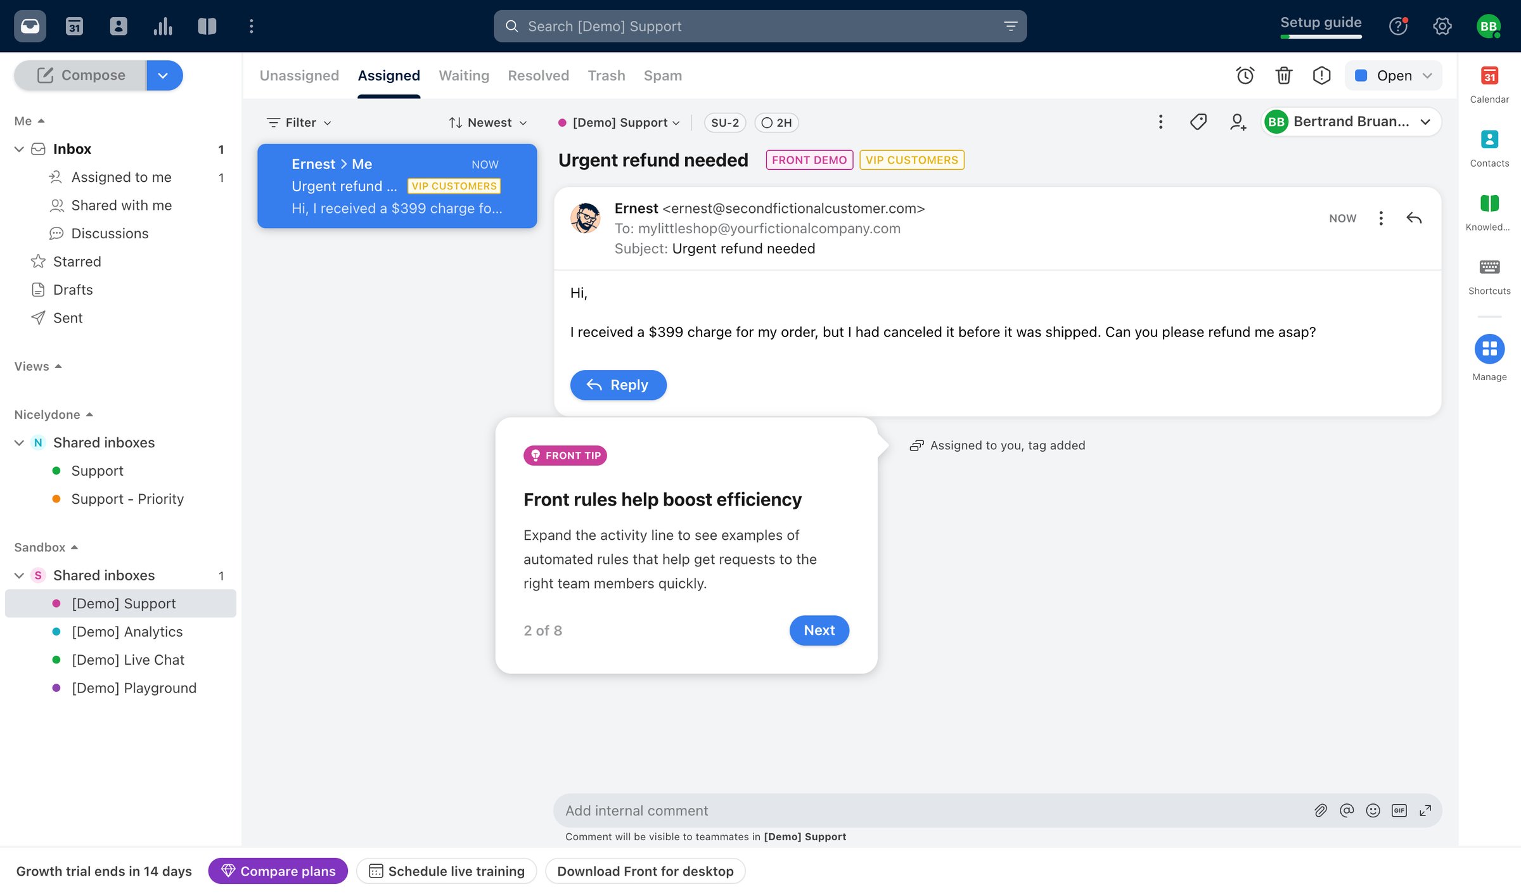Screen dimensions: 1521x894
Task: Open the settings gear icon
Action: tap(1442, 26)
